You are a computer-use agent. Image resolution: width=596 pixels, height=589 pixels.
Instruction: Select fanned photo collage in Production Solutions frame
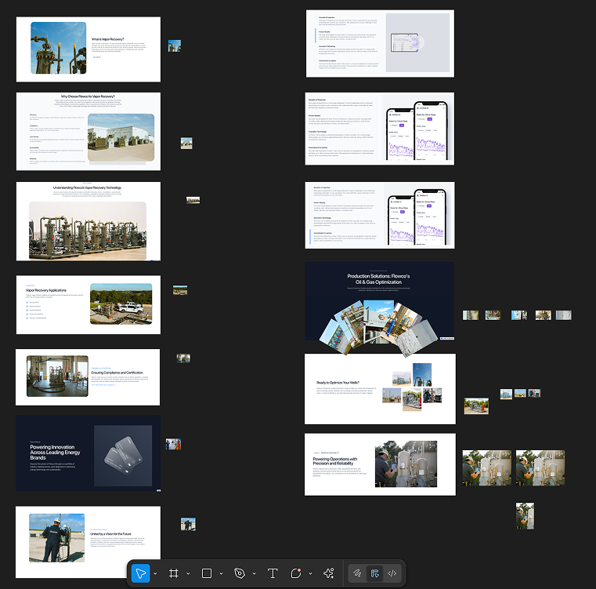click(378, 327)
